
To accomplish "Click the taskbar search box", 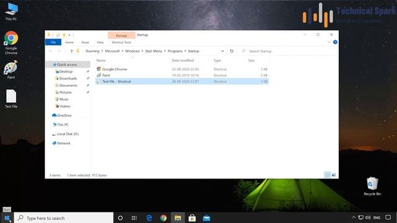I will click(x=63, y=218).
